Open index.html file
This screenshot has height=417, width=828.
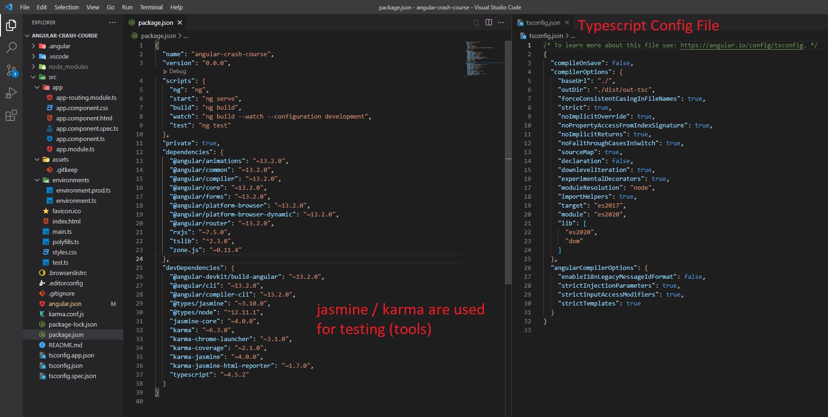click(73, 221)
